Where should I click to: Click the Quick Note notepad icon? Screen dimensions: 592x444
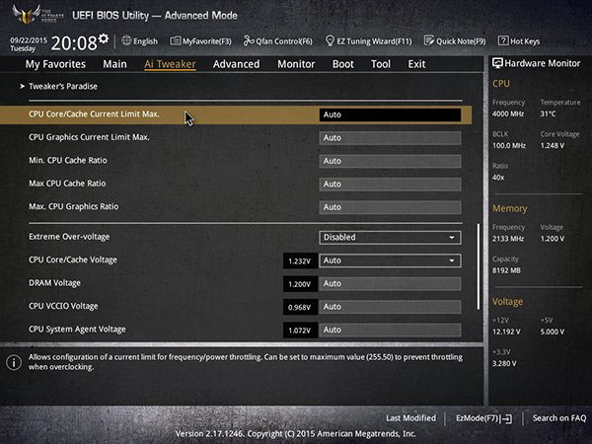click(429, 40)
